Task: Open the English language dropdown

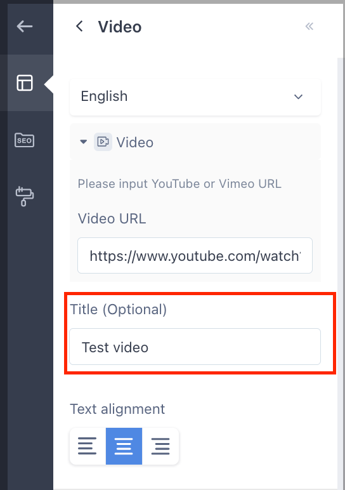Action: [195, 97]
